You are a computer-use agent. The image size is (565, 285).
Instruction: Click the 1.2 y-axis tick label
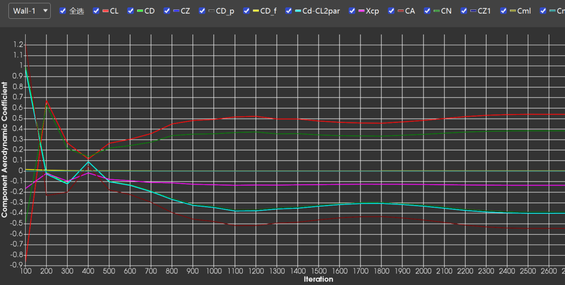19,44
